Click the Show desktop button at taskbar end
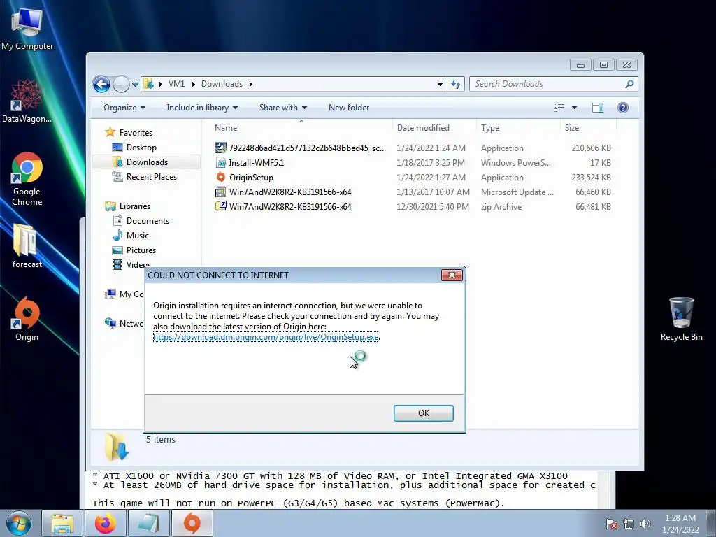Viewport: 716px width, 537px height. 711,524
